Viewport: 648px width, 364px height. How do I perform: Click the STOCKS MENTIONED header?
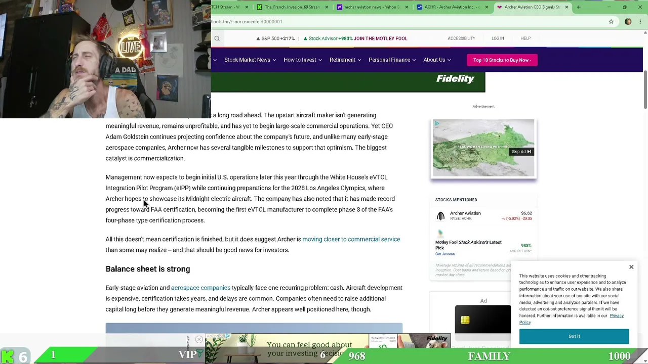click(x=456, y=200)
